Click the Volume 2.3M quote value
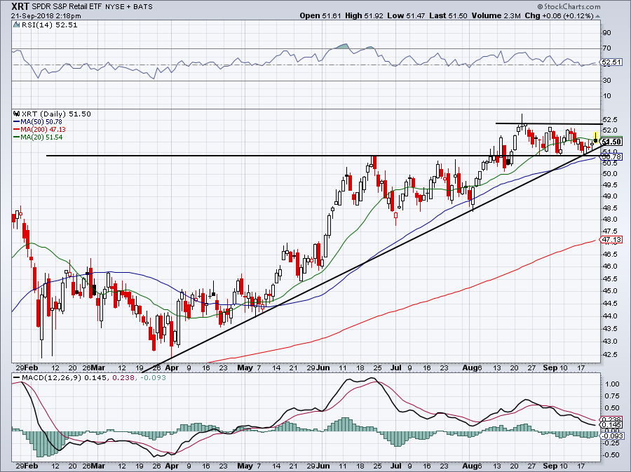The width and height of the screenshot is (631, 472). [x=497, y=15]
